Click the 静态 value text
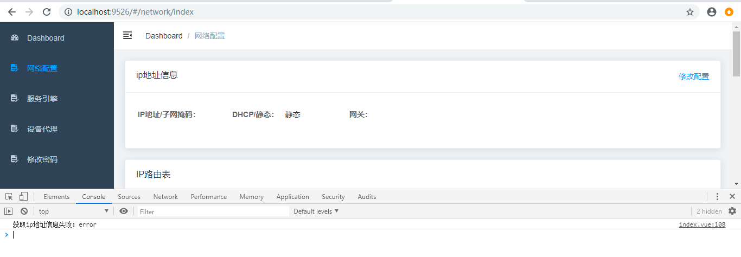The height and width of the screenshot is (257, 741). click(292, 114)
